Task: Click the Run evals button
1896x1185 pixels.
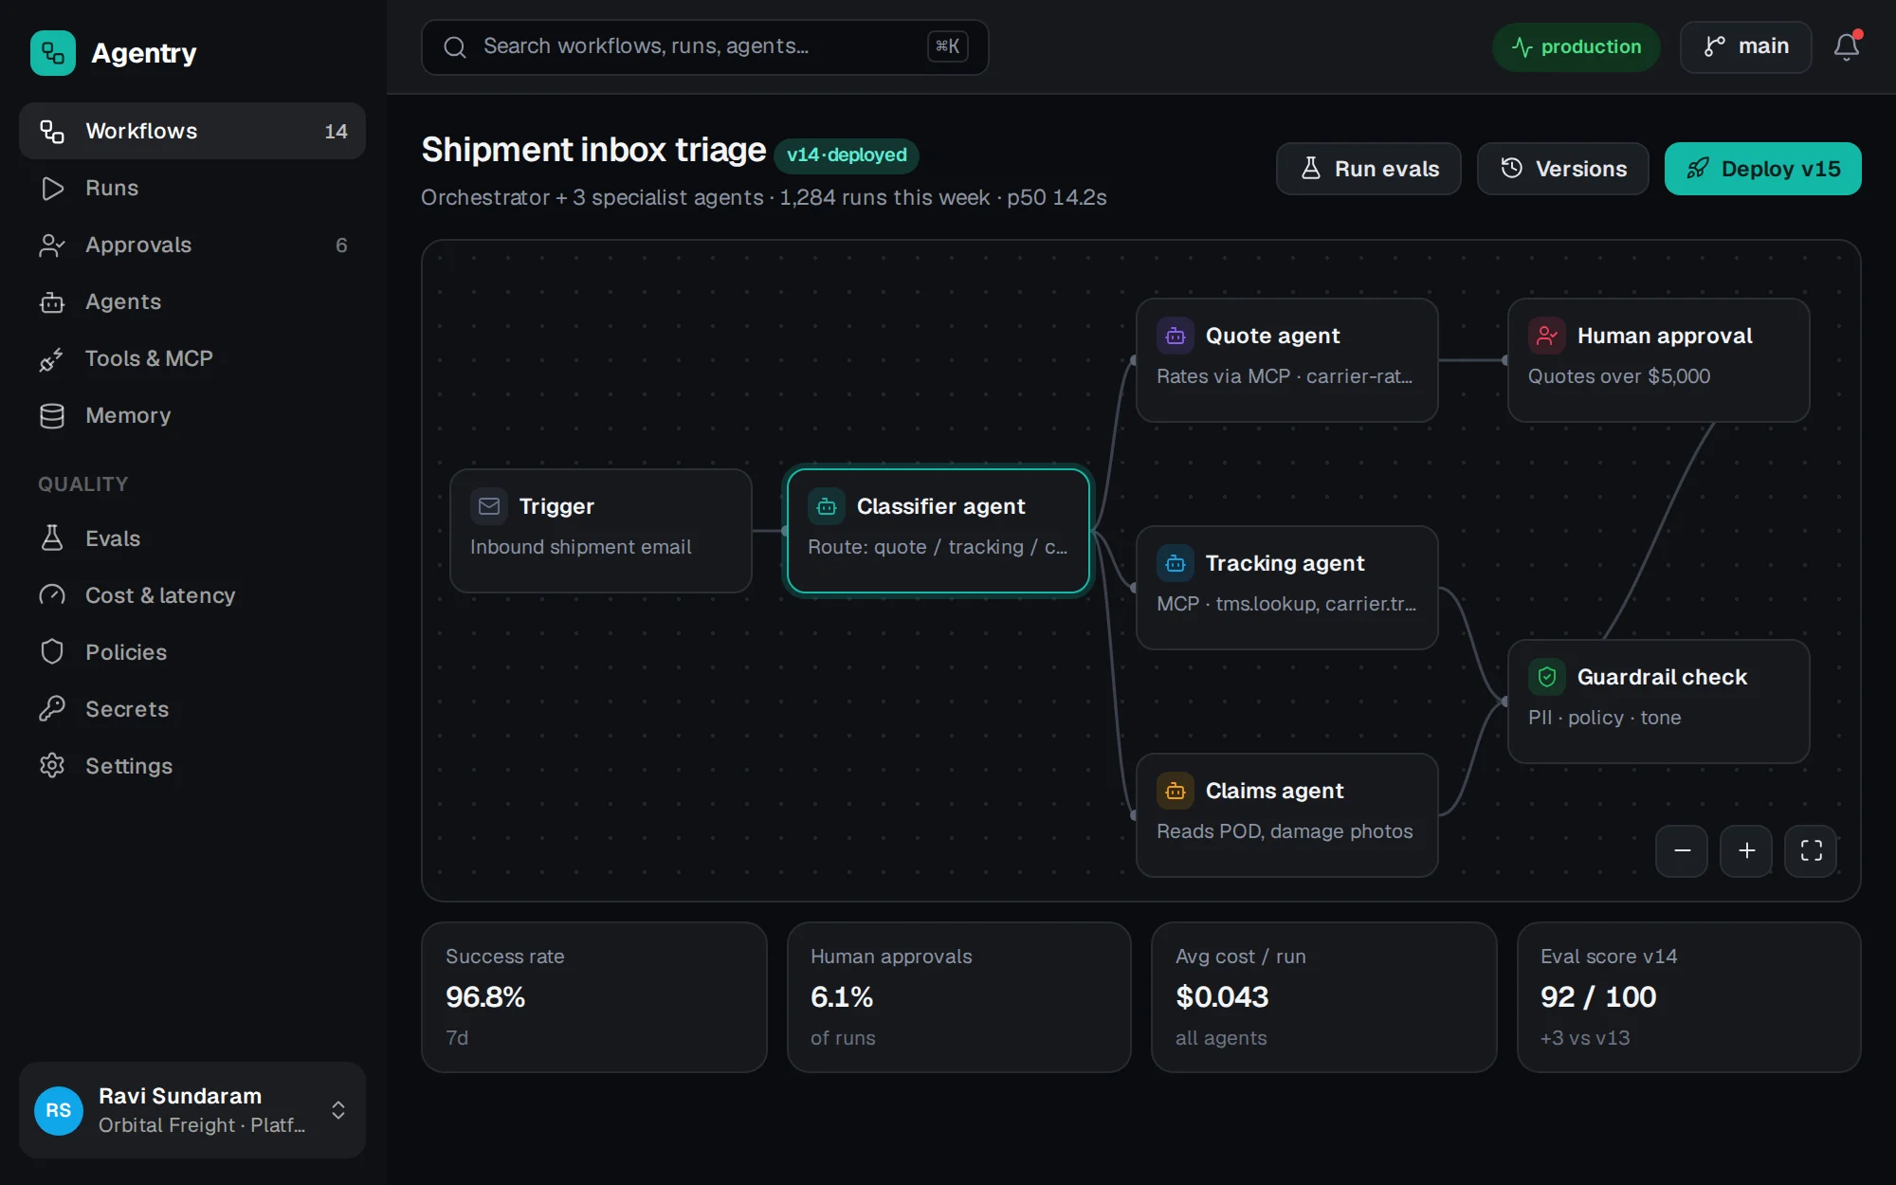Action: pos(1369,169)
